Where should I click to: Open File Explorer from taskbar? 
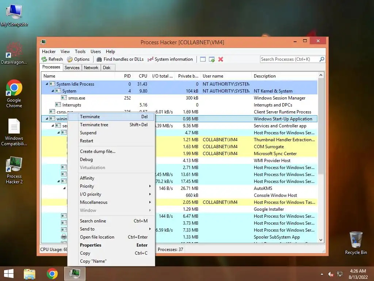[30, 274]
